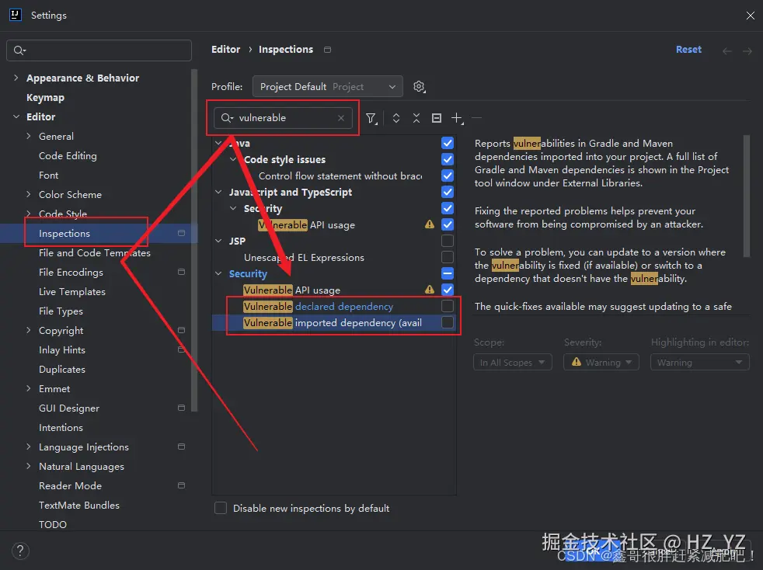Expand the General settings node

28,136
